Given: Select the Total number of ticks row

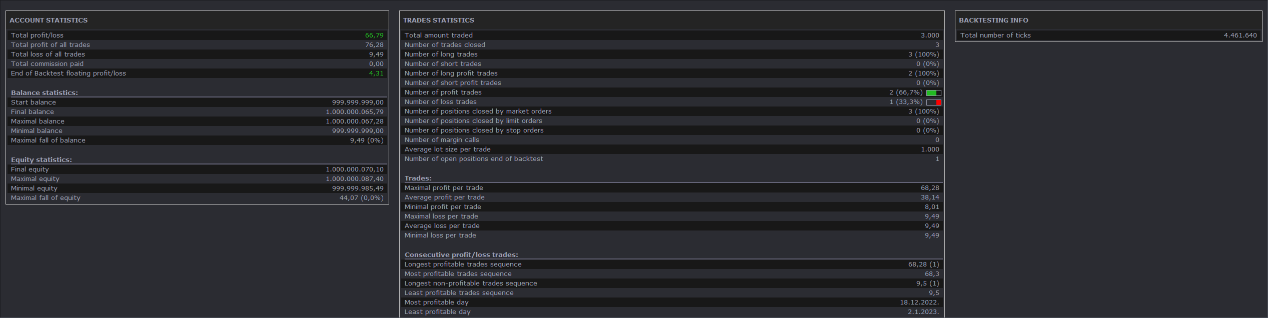Looking at the screenshot, I should (1108, 35).
